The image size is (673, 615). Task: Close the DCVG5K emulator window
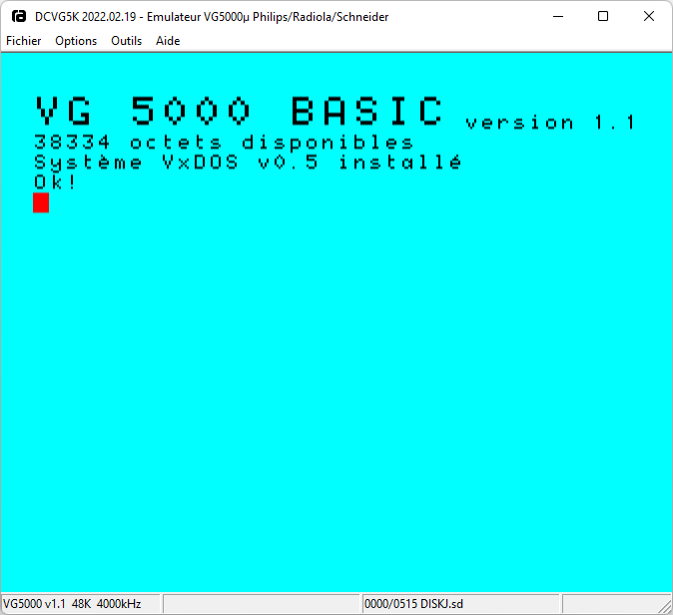coord(649,16)
